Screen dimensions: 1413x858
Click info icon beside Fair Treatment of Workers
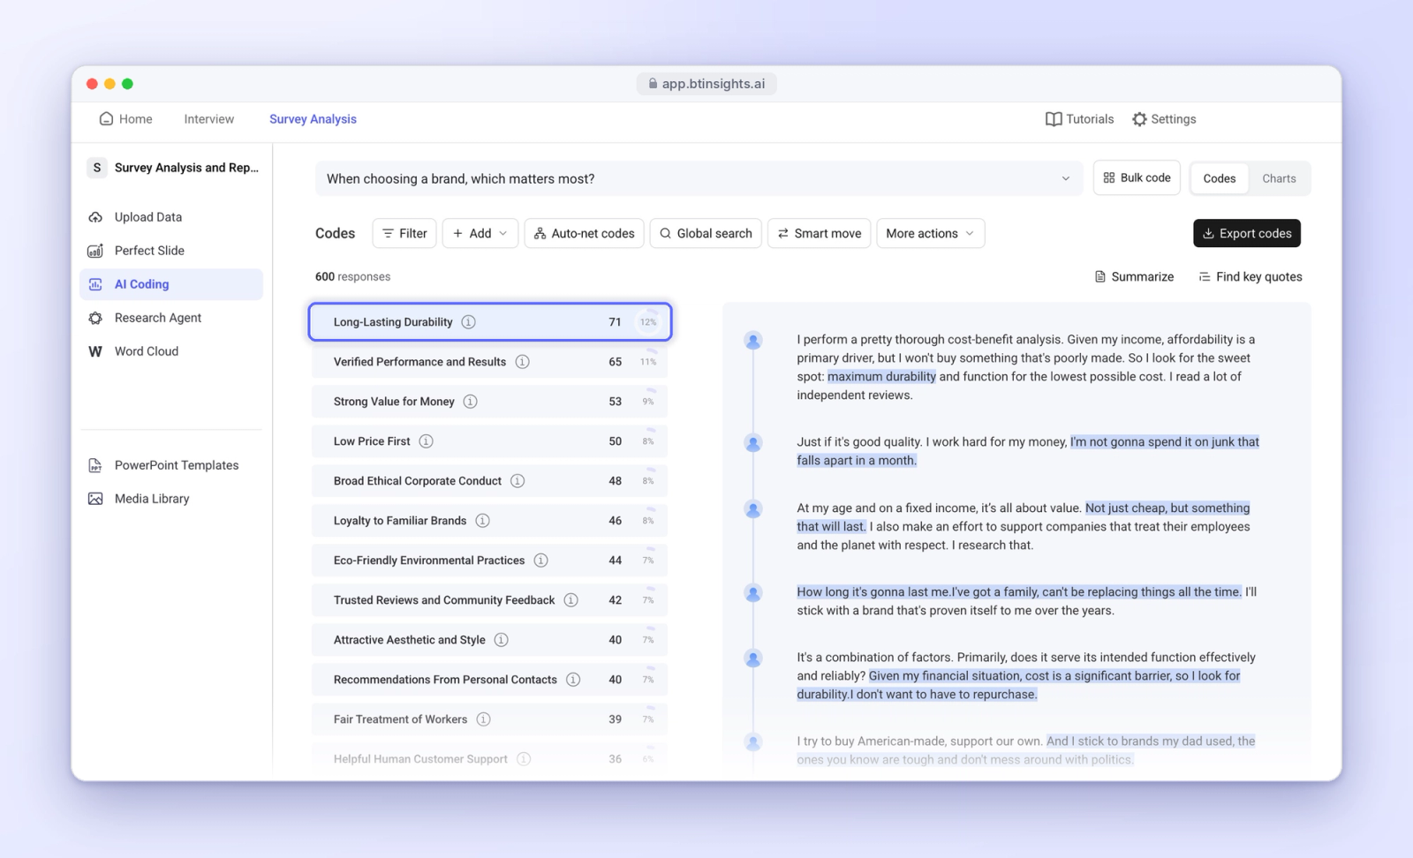[484, 719]
